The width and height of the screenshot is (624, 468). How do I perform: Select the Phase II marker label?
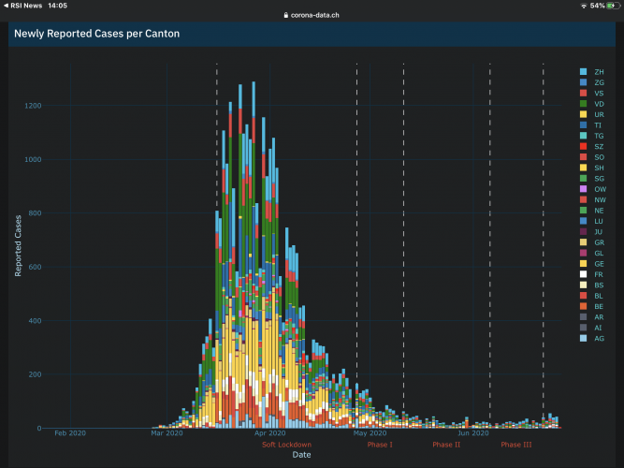(446, 445)
